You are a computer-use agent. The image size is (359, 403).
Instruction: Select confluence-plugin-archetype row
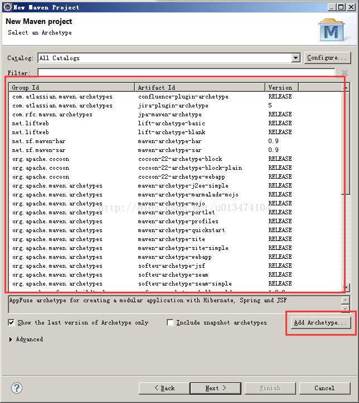(x=176, y=97)
